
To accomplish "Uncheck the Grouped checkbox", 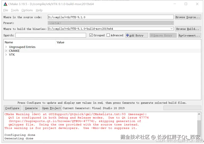I will 91,35.
